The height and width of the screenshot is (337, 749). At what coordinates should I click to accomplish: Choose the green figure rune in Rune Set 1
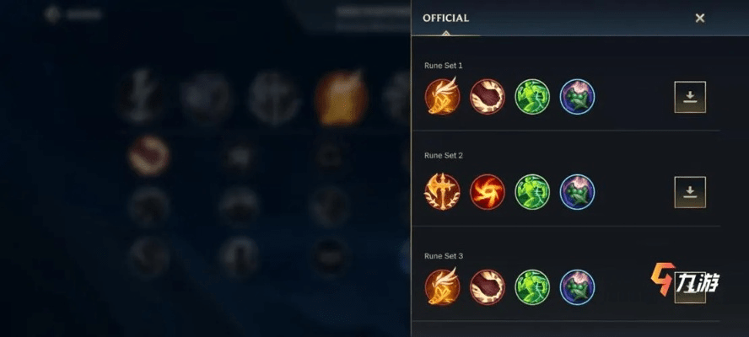point(532,96)
